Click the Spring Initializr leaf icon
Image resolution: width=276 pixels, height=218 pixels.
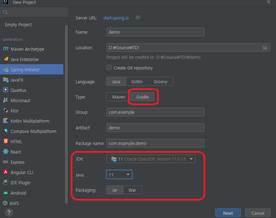coord(6,69)
